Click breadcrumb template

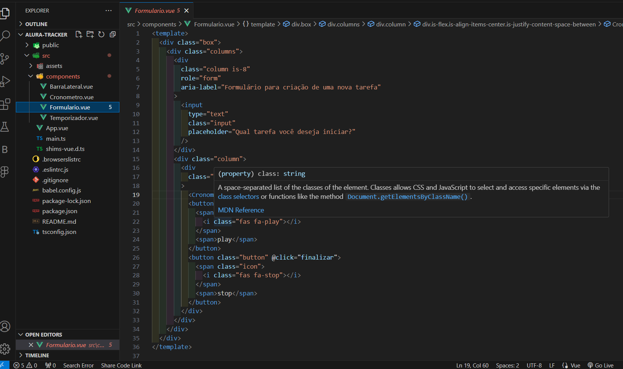[259, 24]
